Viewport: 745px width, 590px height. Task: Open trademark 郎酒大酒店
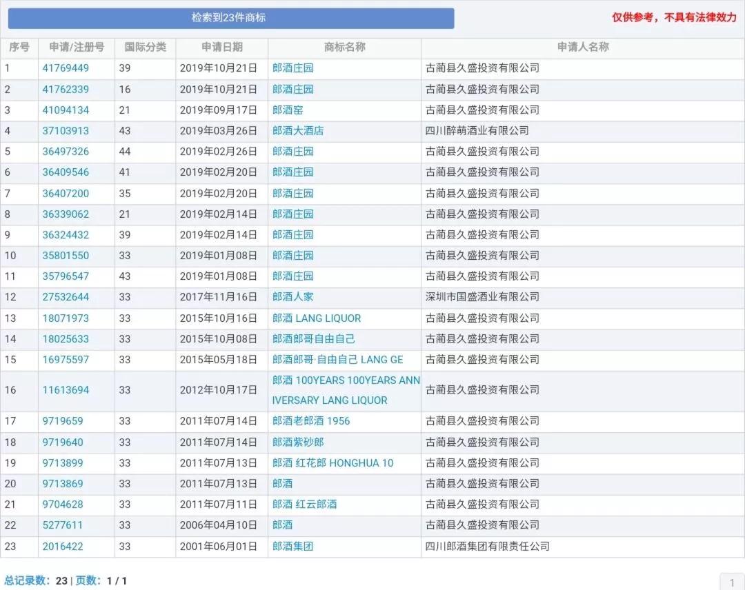click(x=298, y=130)
